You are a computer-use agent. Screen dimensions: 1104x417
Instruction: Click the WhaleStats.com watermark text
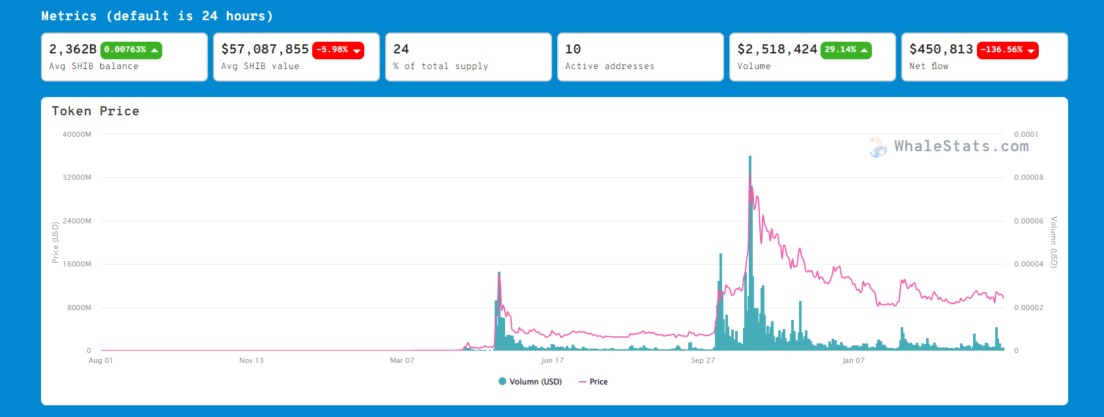[x=961, y=147]
